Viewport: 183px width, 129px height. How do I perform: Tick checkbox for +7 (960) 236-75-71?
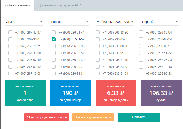[10, 46]
